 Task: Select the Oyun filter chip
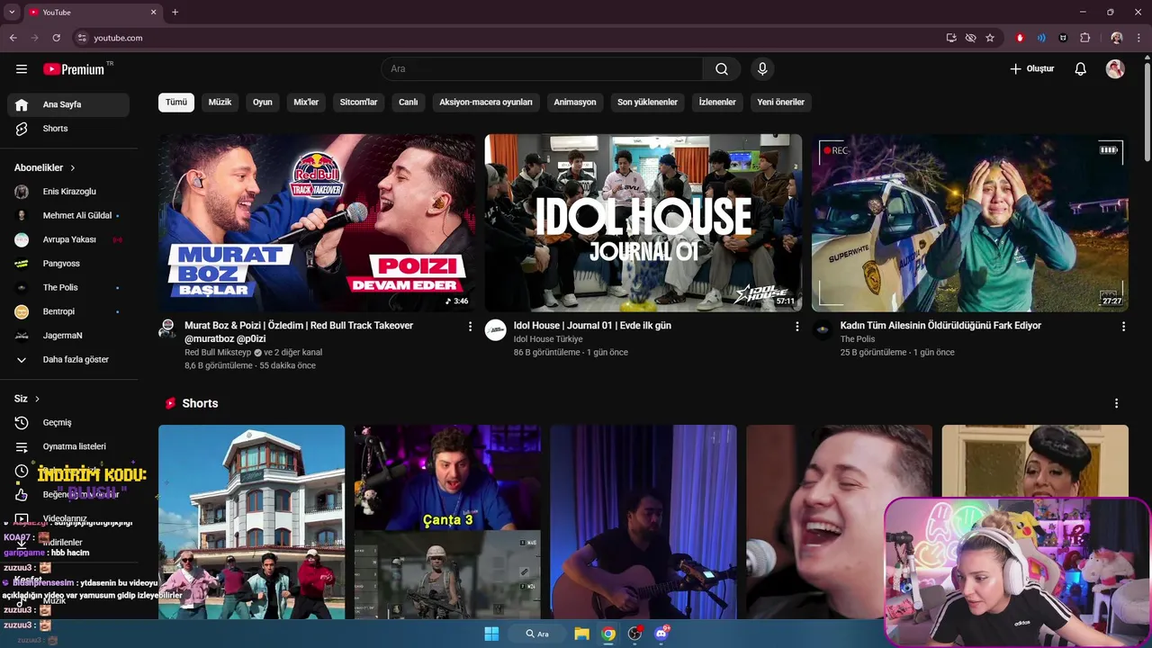point(263,102)
